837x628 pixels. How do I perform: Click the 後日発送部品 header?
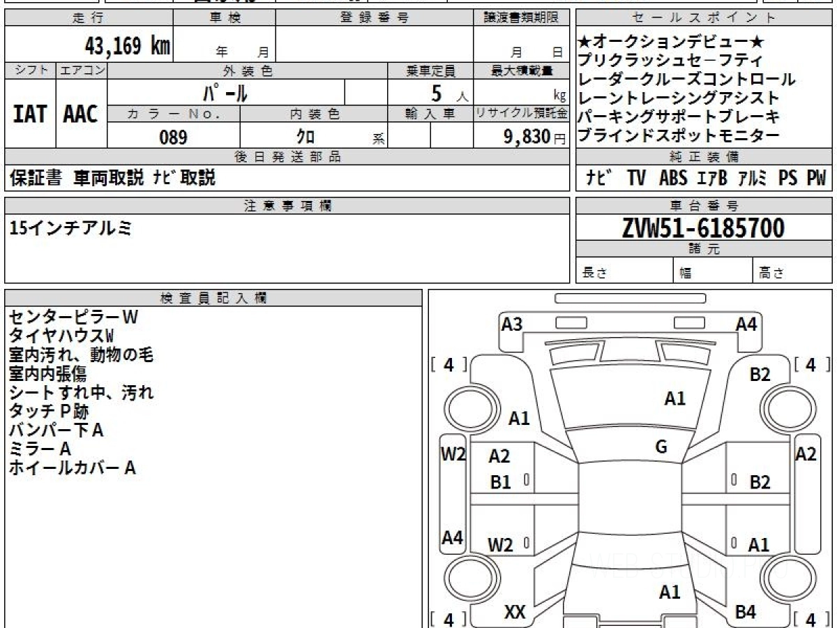[x=287, y=156]
